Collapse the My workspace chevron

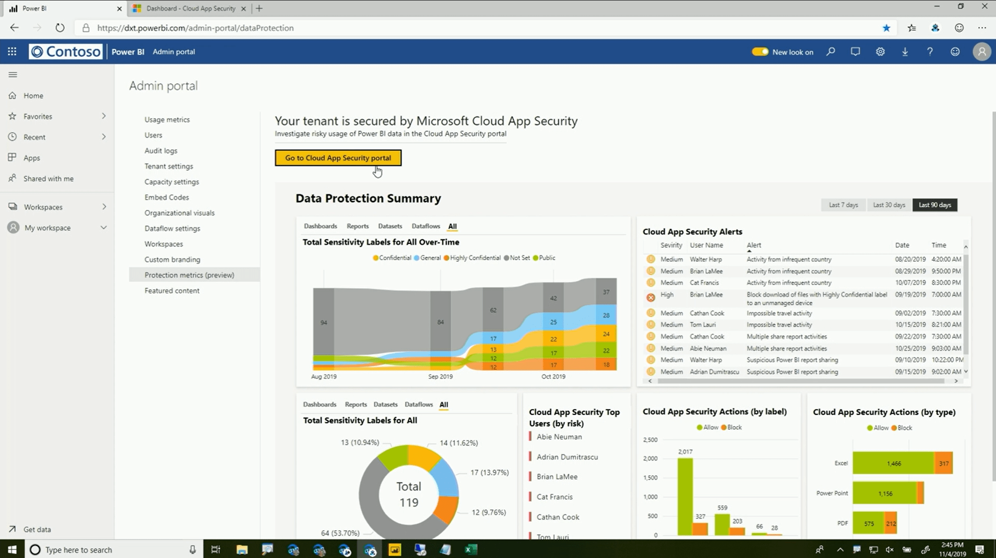coord(104,227)
